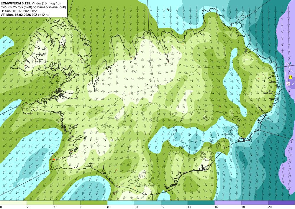Click the legend scale number 14
Viewport: 295px width, 209px height.
pyautogui.click(x=189, y=207)
